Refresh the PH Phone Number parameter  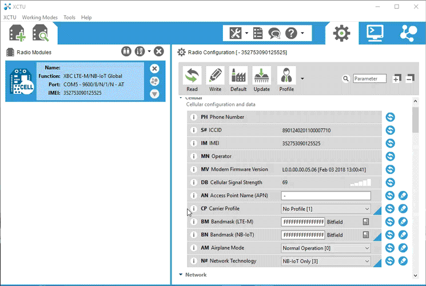[390, 117]
